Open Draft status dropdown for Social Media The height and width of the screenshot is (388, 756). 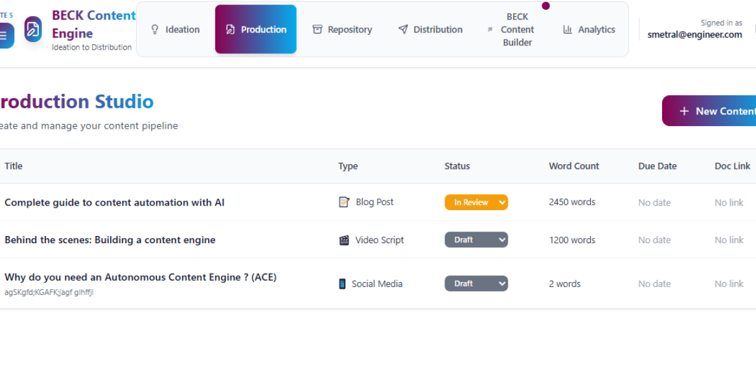coord(476,284)
